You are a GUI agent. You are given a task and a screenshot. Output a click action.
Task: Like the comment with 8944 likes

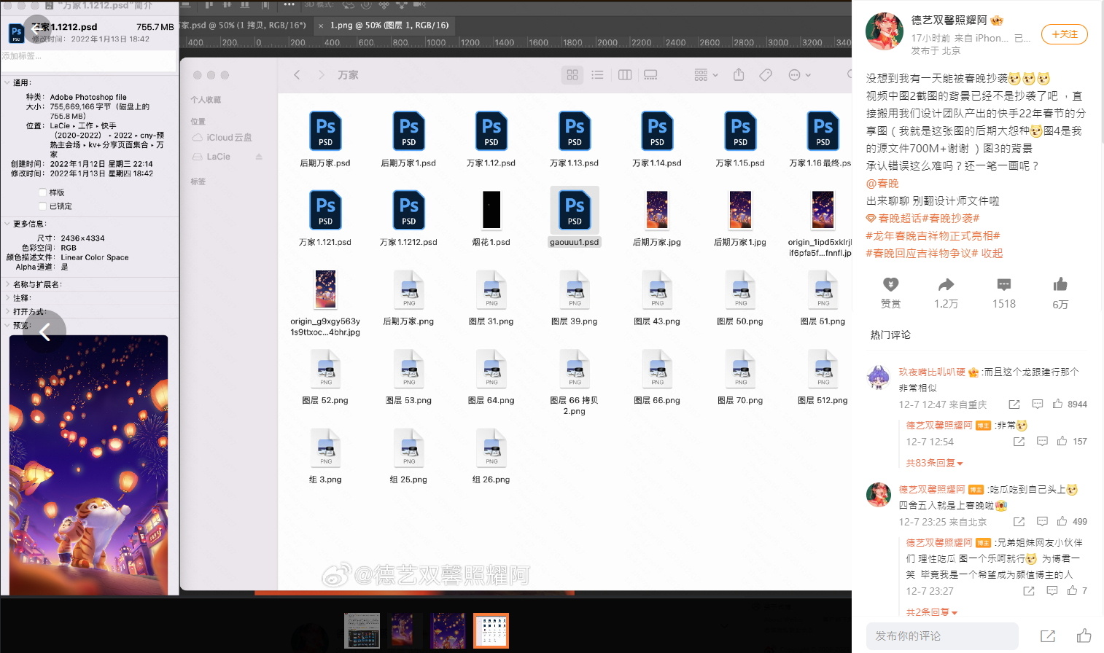(1057, 404)
